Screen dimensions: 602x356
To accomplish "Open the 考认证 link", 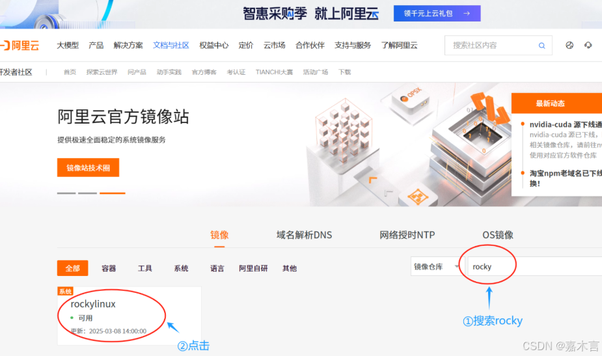I will (x=236, y=72).
